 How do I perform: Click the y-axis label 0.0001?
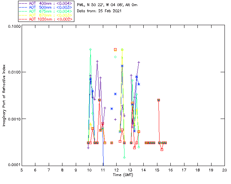click(14, 165)
